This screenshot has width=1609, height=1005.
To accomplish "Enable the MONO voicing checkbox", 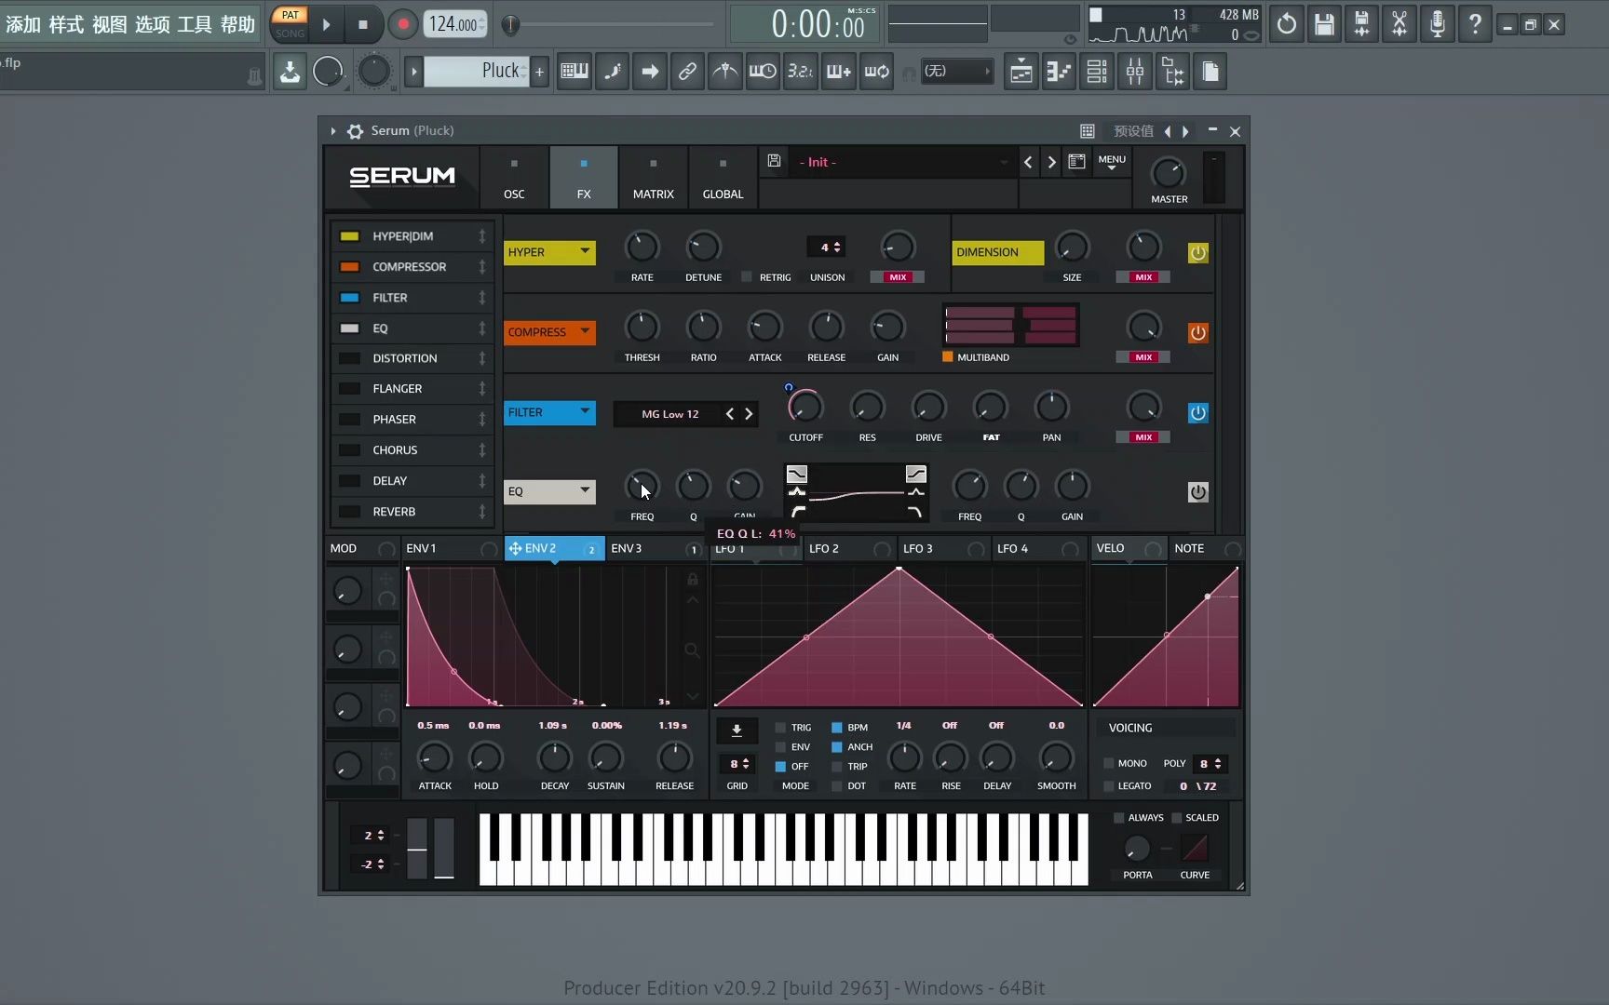I will coord(1109,763).
